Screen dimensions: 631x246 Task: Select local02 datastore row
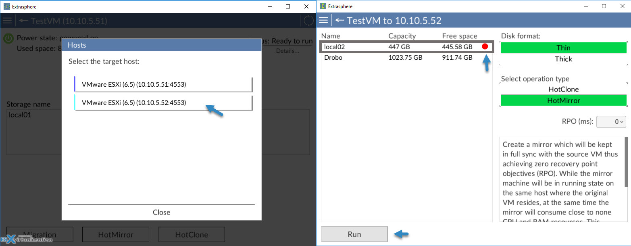point(406,47)
